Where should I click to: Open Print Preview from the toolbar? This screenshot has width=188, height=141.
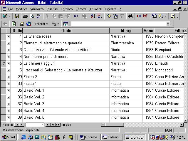tap(32, 16)
